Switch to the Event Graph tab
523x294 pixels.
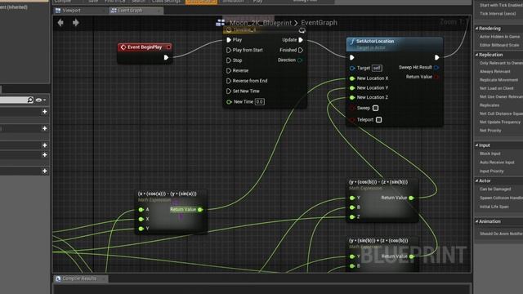[136, 11]
